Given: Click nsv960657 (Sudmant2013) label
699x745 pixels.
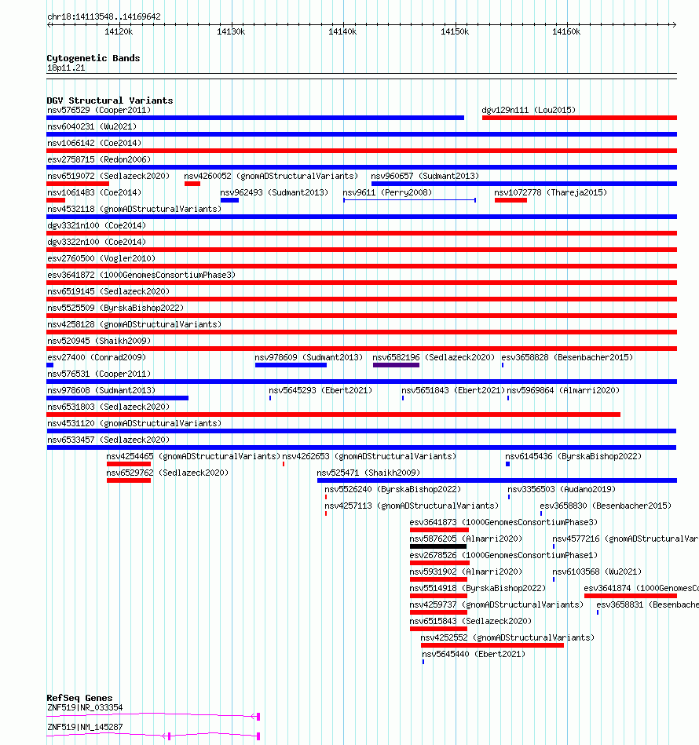Looking at the screenshot, I should click(x=425, y=177).
